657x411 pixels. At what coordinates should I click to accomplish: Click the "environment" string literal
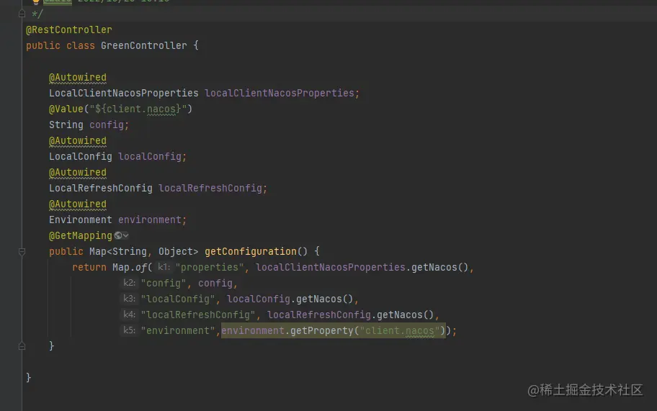pyautogui.click(x=178, y=331)
